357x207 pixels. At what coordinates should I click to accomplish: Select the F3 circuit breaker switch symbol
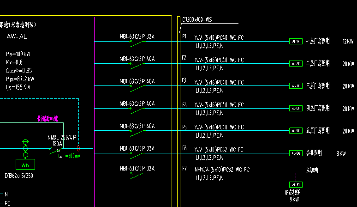pyautogui.click(x=137, y=88)
